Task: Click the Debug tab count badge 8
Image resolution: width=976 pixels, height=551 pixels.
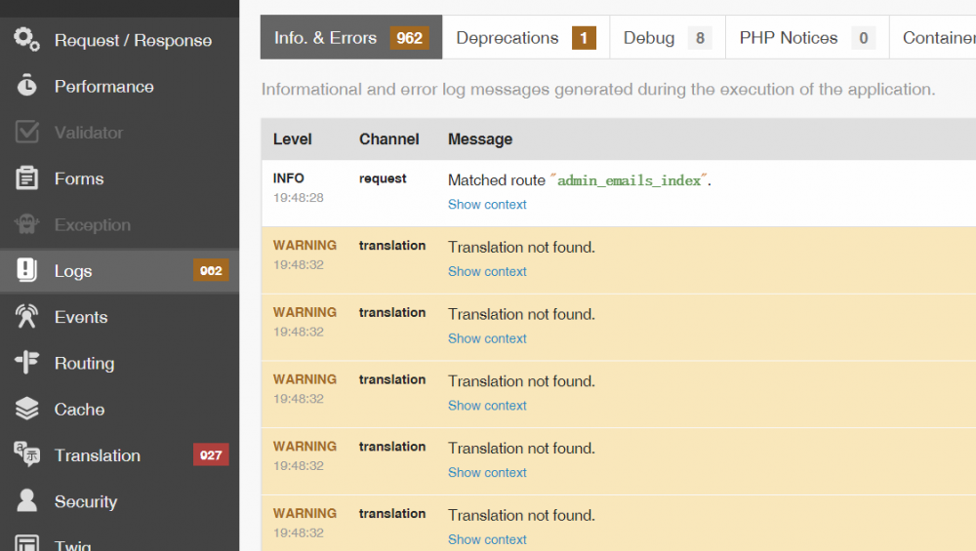Action: [700, 38]
